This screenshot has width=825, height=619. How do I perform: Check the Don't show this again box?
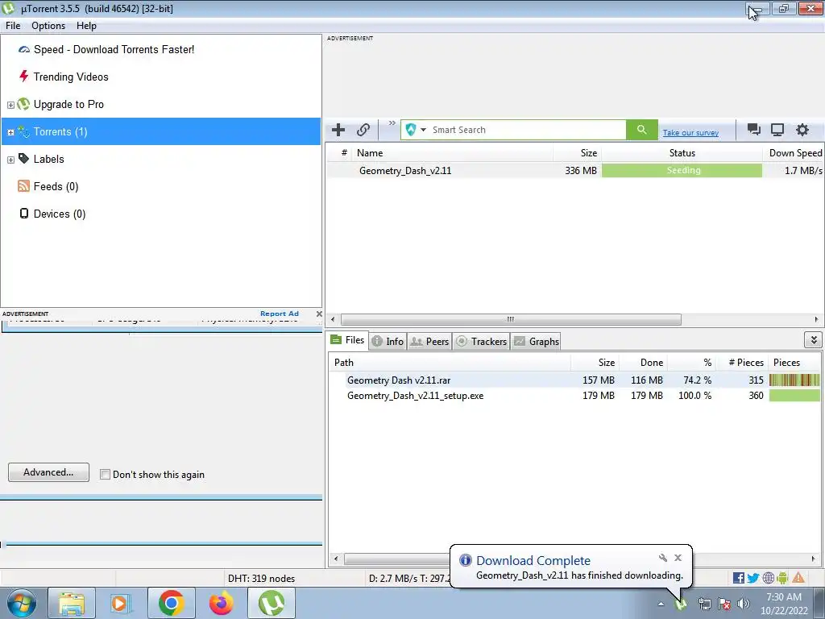click(x=106, y=474)
